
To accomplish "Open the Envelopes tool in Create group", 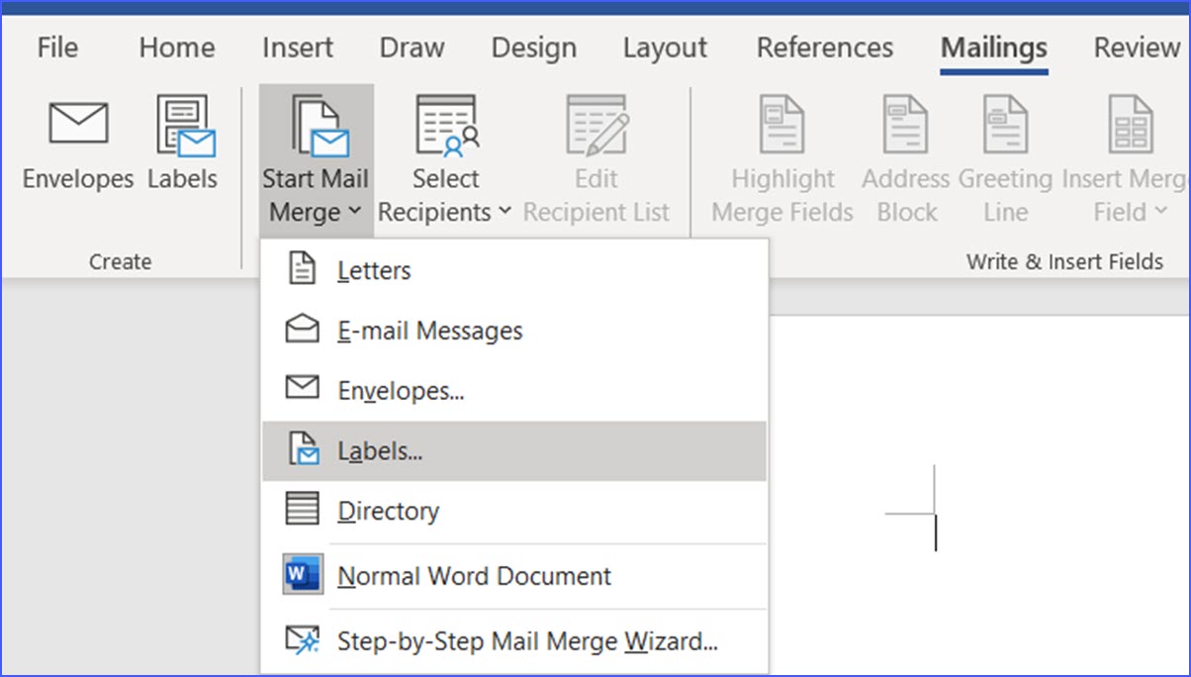I will pos(77,144).
